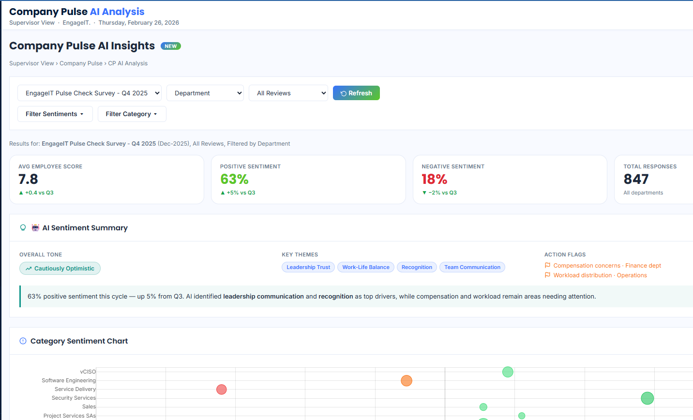Select the Team Communication theme tag
Image resolution: width=693 pixels, height=420 pixels.
[472, 267]
